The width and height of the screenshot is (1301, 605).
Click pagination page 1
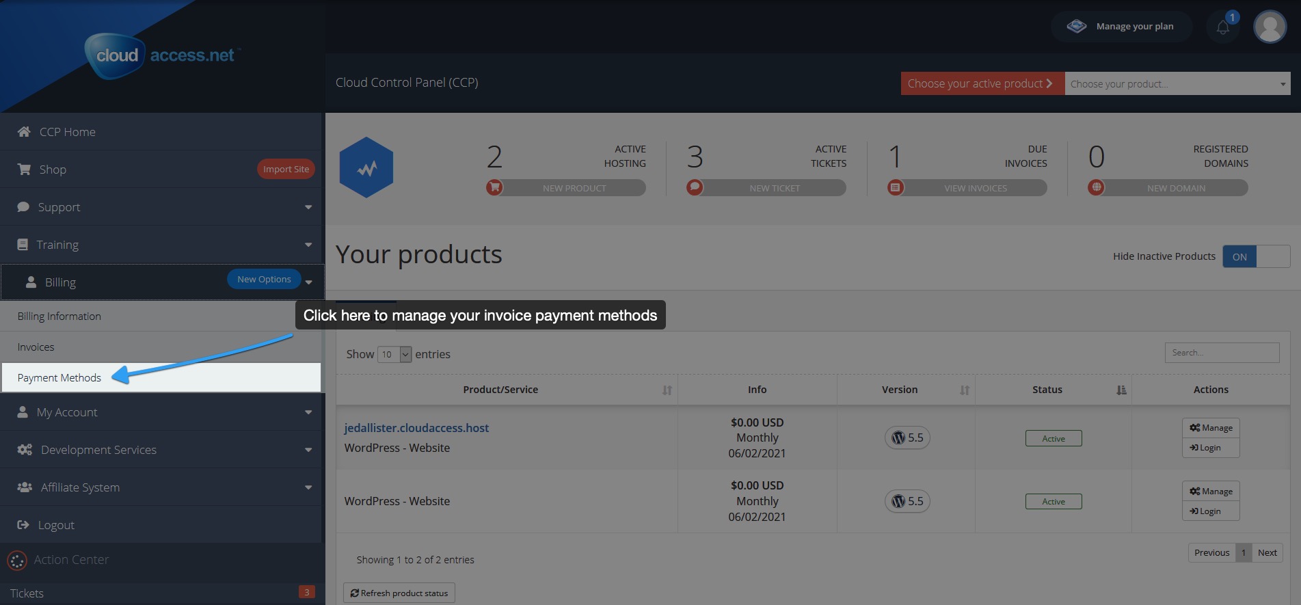coord(1244,552)
